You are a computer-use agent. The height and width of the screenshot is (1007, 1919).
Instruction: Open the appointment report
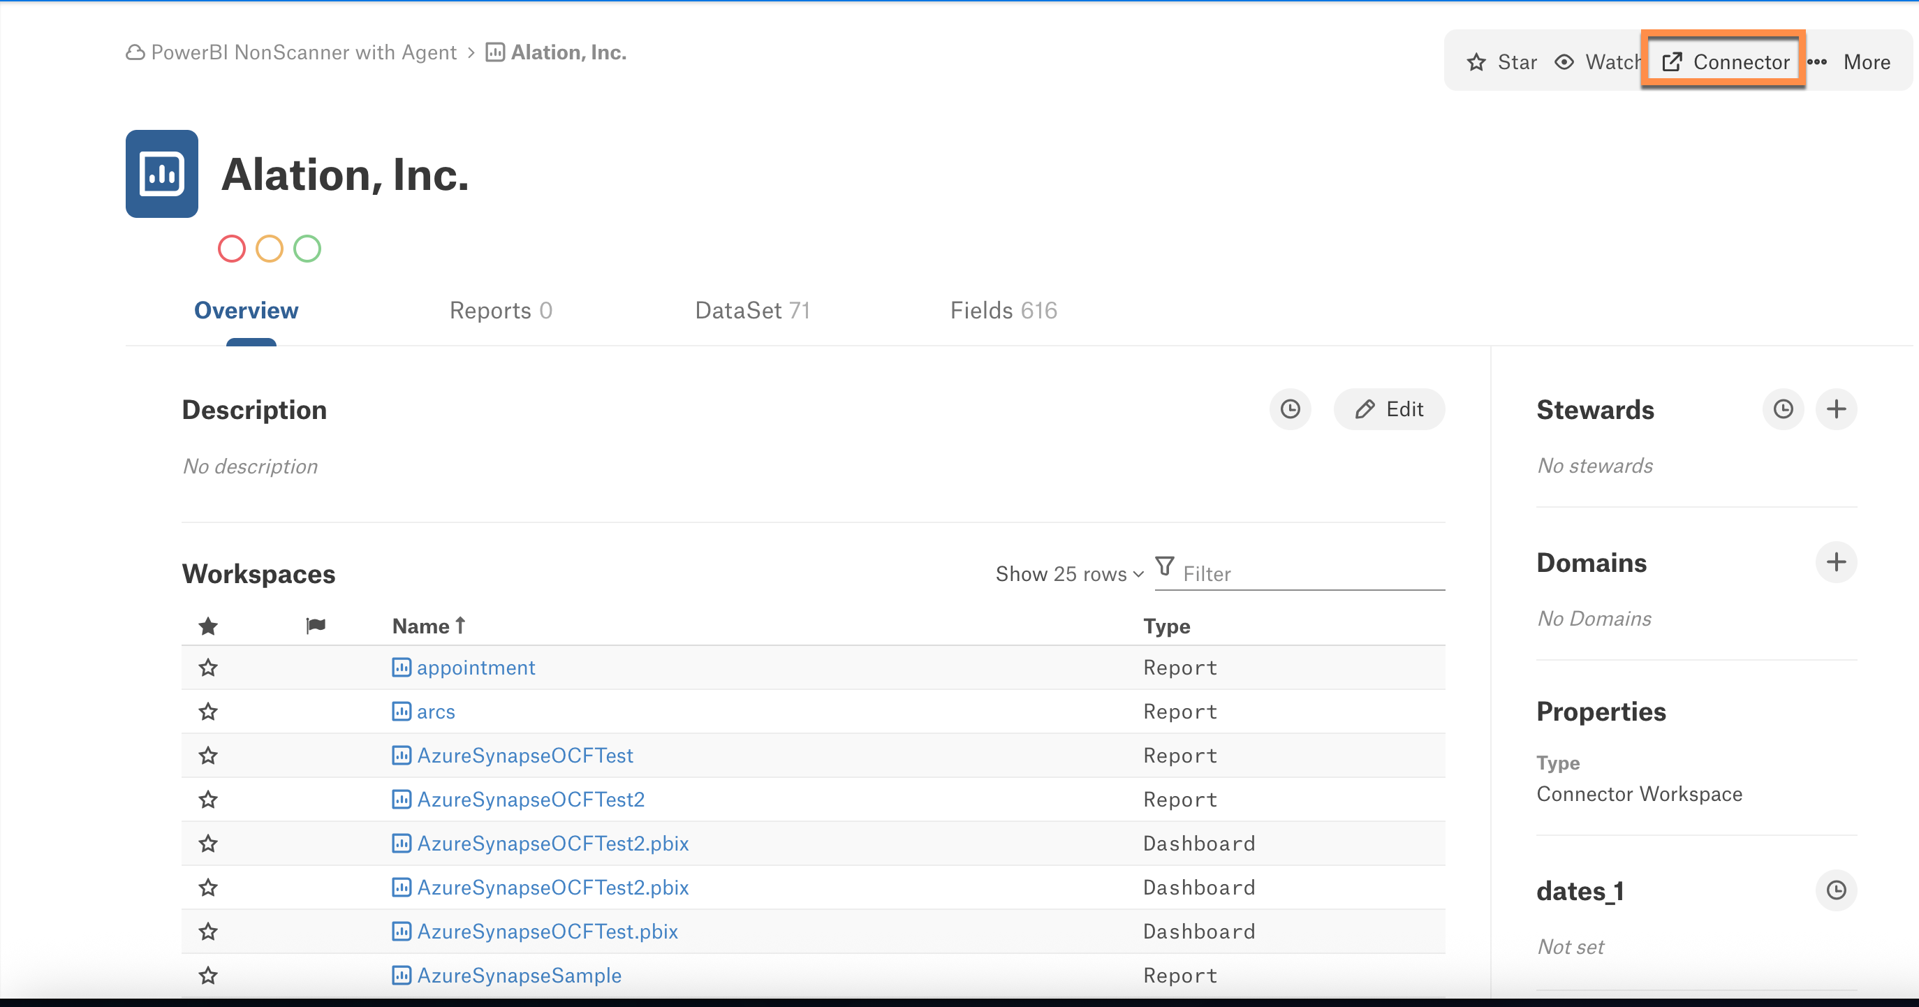(476, 668)
